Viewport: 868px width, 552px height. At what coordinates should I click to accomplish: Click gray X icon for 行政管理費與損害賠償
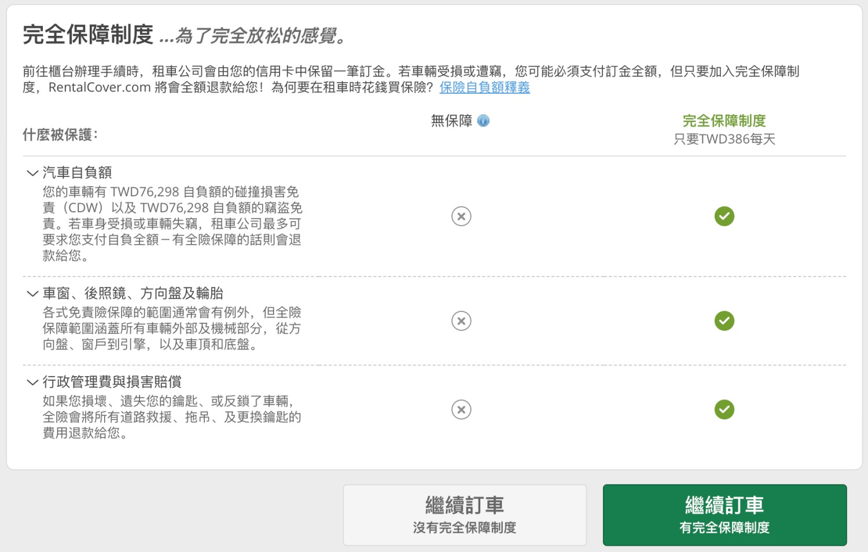pos(461,410)
